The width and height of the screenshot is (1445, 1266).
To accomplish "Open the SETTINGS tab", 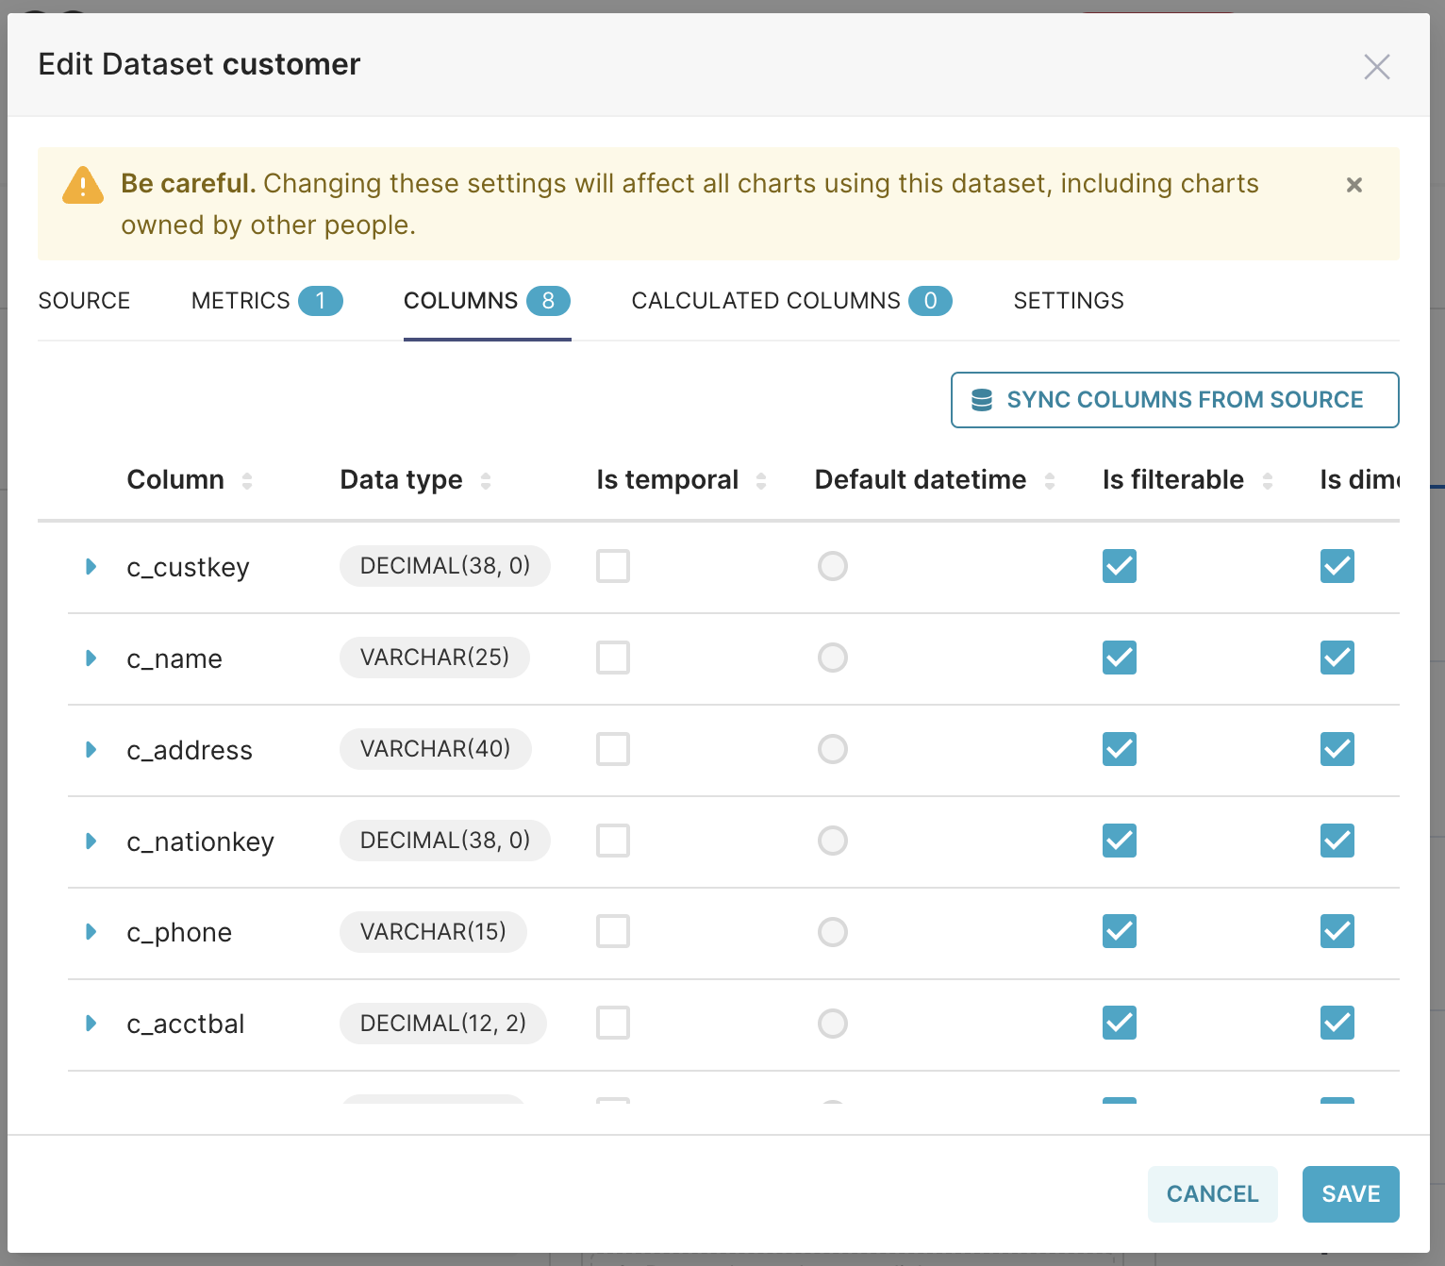I will [x=1068, y=300].
